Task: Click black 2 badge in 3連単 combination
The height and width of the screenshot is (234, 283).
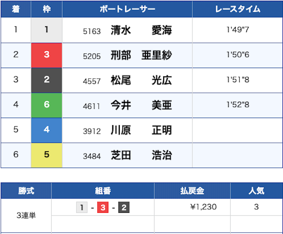Action: [123, 207]
